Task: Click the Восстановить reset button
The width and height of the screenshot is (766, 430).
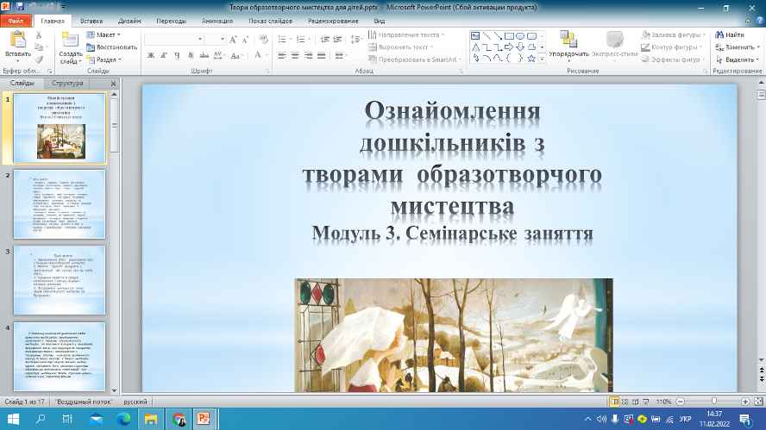Action: 111,47
